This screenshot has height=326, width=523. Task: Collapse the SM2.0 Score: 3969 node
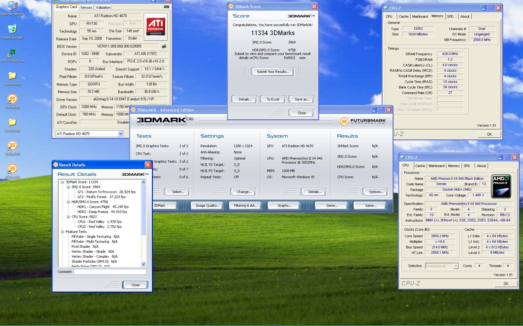(68, 187)
